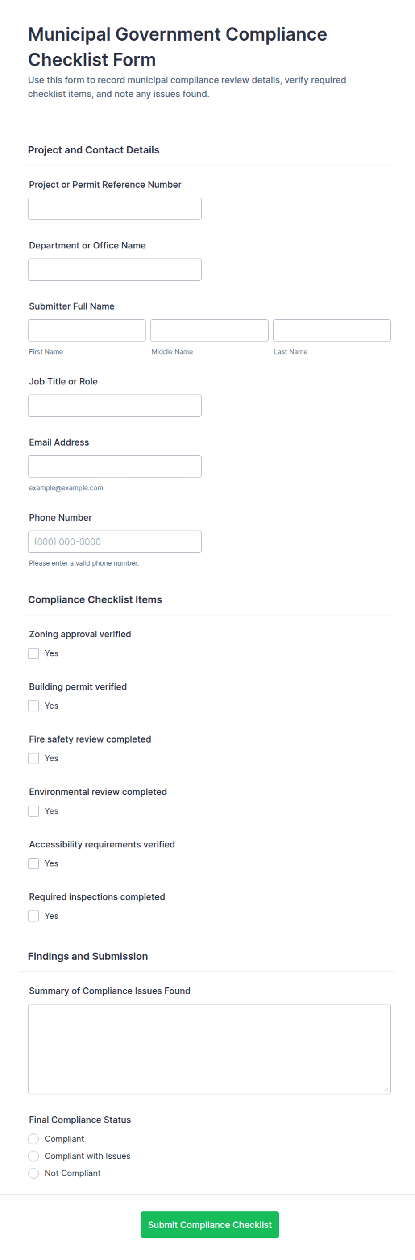Click the Middle Name field
The image size is (415, 1260).
pyautogui.click(x=209, y=330)
